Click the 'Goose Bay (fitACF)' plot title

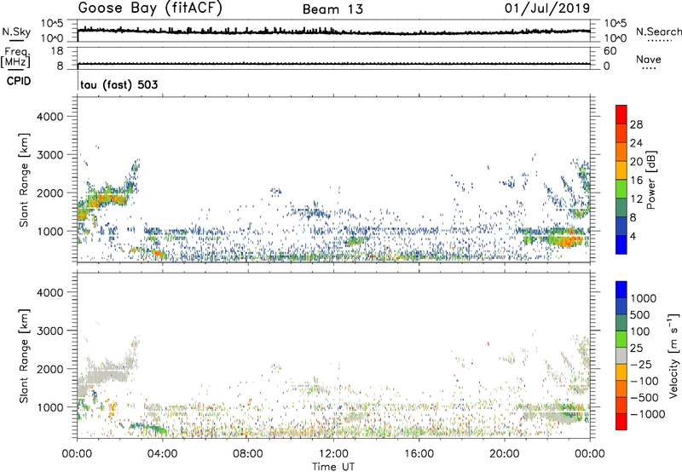pyautogui.click(x=150, y=9)
